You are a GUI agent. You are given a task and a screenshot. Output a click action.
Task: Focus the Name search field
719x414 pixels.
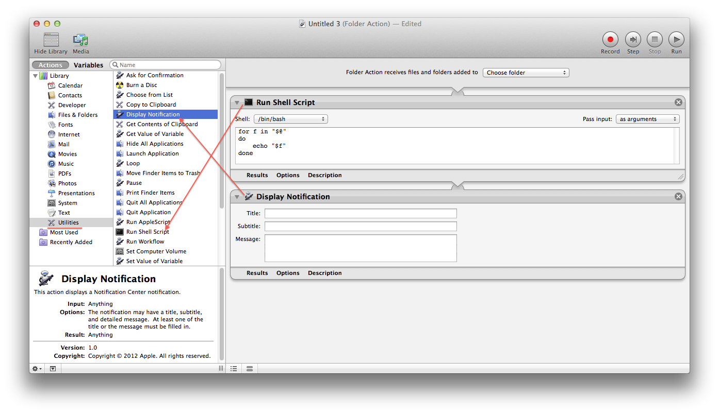click(165, 65)
